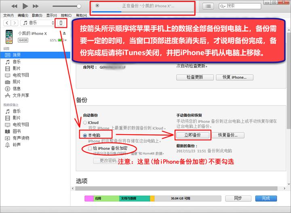
Task: Go forward with the right chevron
Action: tap(15, 23)
